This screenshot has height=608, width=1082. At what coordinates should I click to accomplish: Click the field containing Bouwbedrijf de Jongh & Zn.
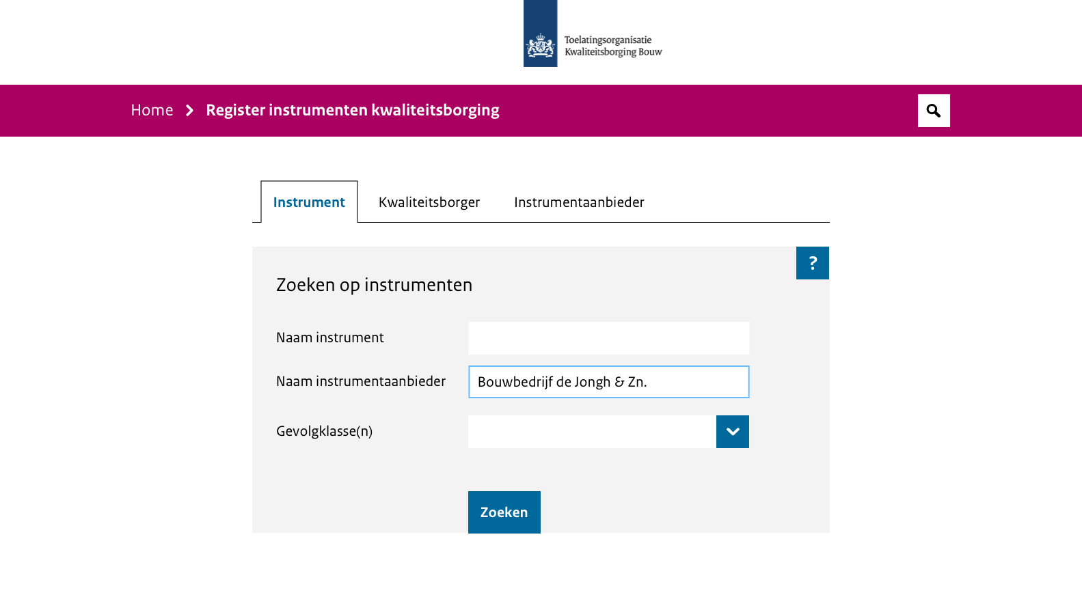608,382
